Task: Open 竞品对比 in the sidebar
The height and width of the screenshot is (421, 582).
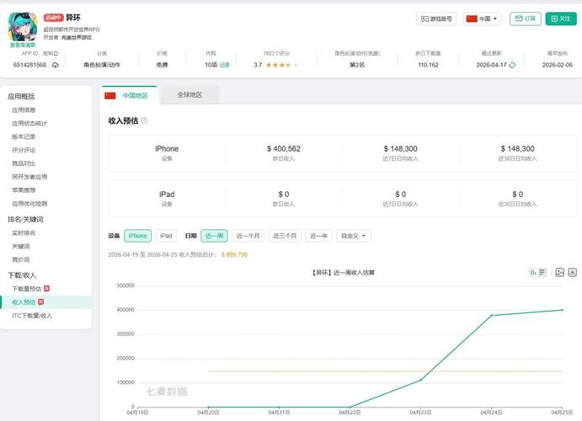Action: click(24, 163)
